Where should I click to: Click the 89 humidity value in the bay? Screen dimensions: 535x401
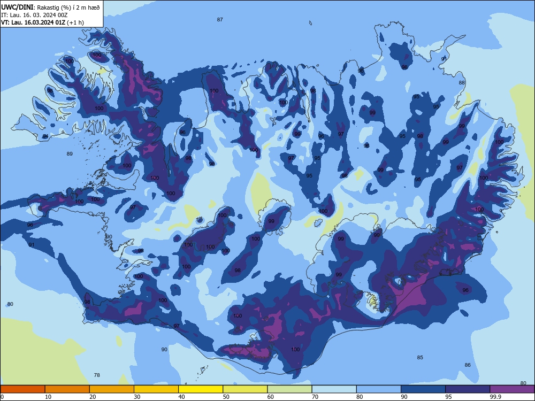(70, 154)
